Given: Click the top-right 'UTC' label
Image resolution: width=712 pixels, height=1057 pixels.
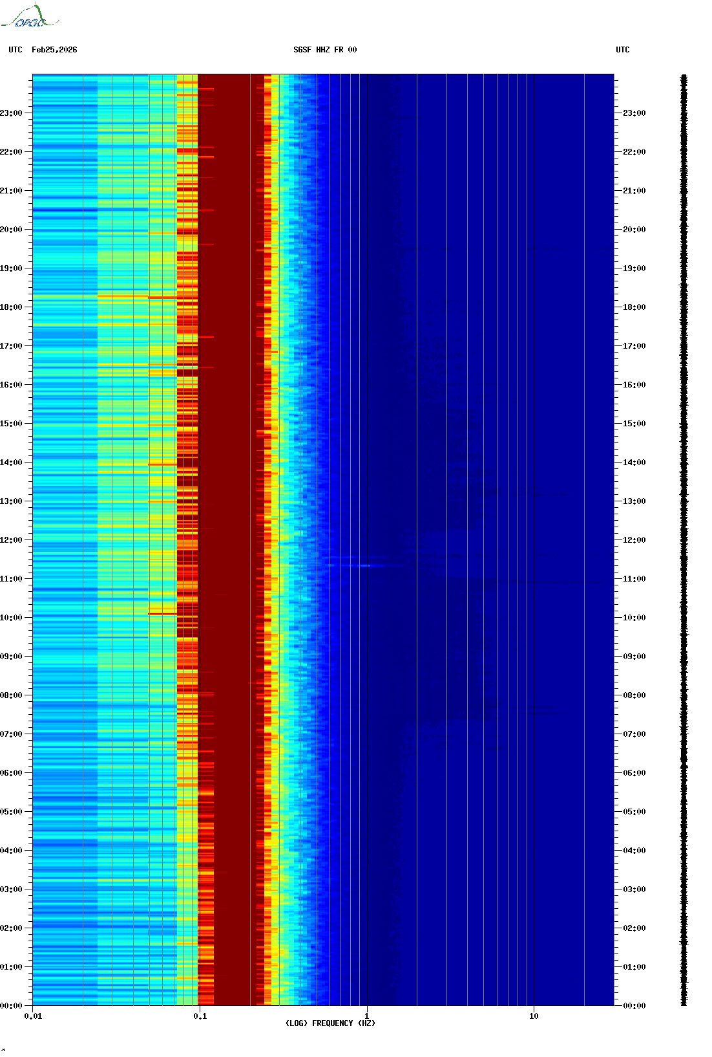Looking at the screenshot, I should (622, 50).
